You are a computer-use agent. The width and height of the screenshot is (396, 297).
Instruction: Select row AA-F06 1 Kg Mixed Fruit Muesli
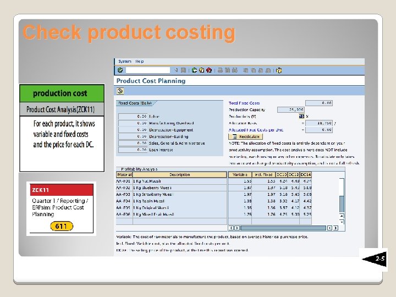213,215
